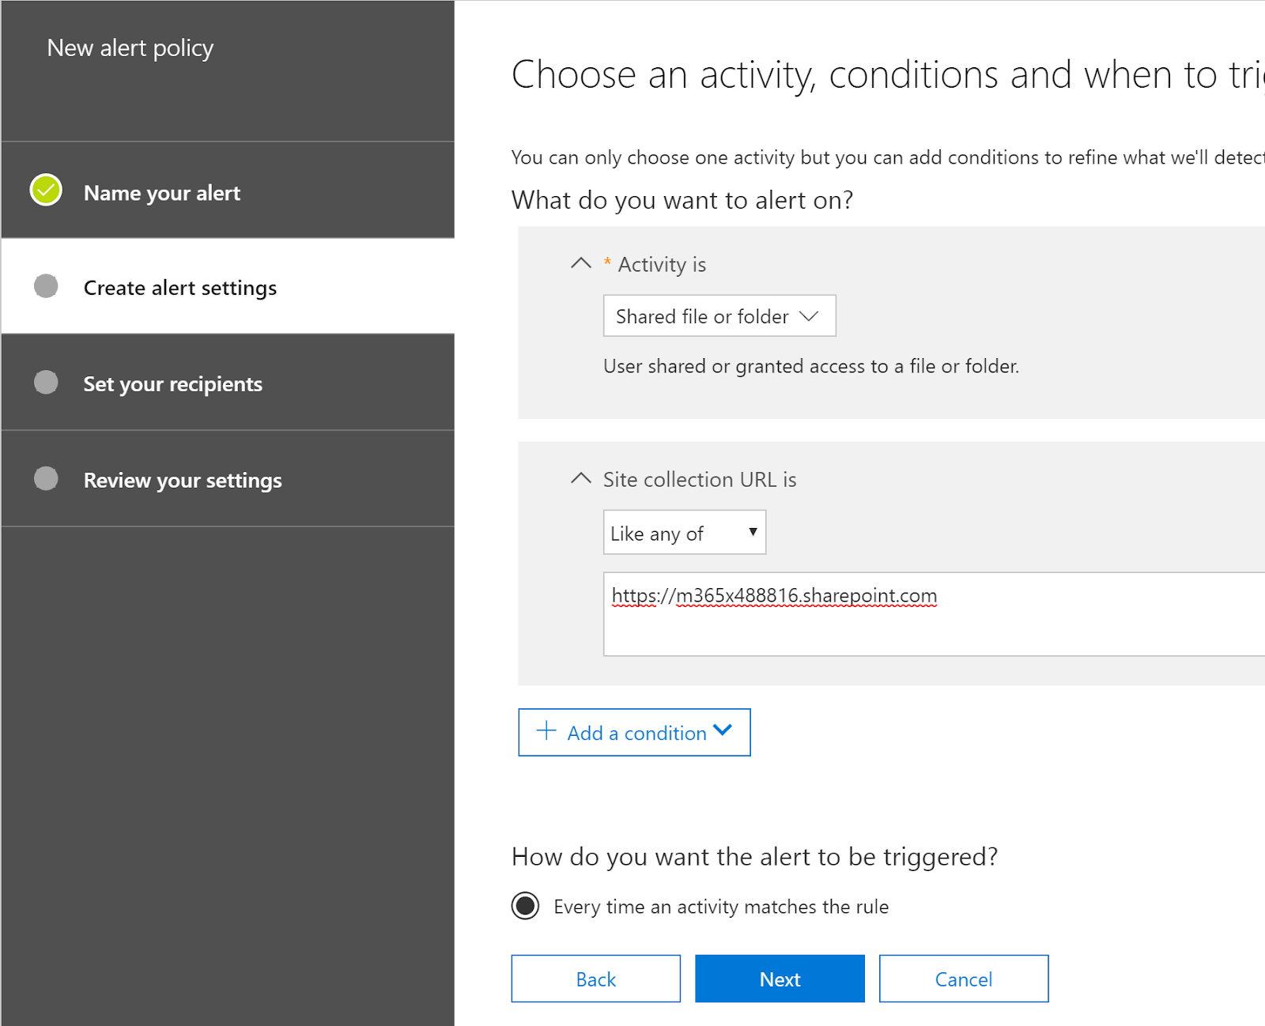The height and width of the screenshot is (1026, 1265).
Task: Click the Next button
Action: 780,979
